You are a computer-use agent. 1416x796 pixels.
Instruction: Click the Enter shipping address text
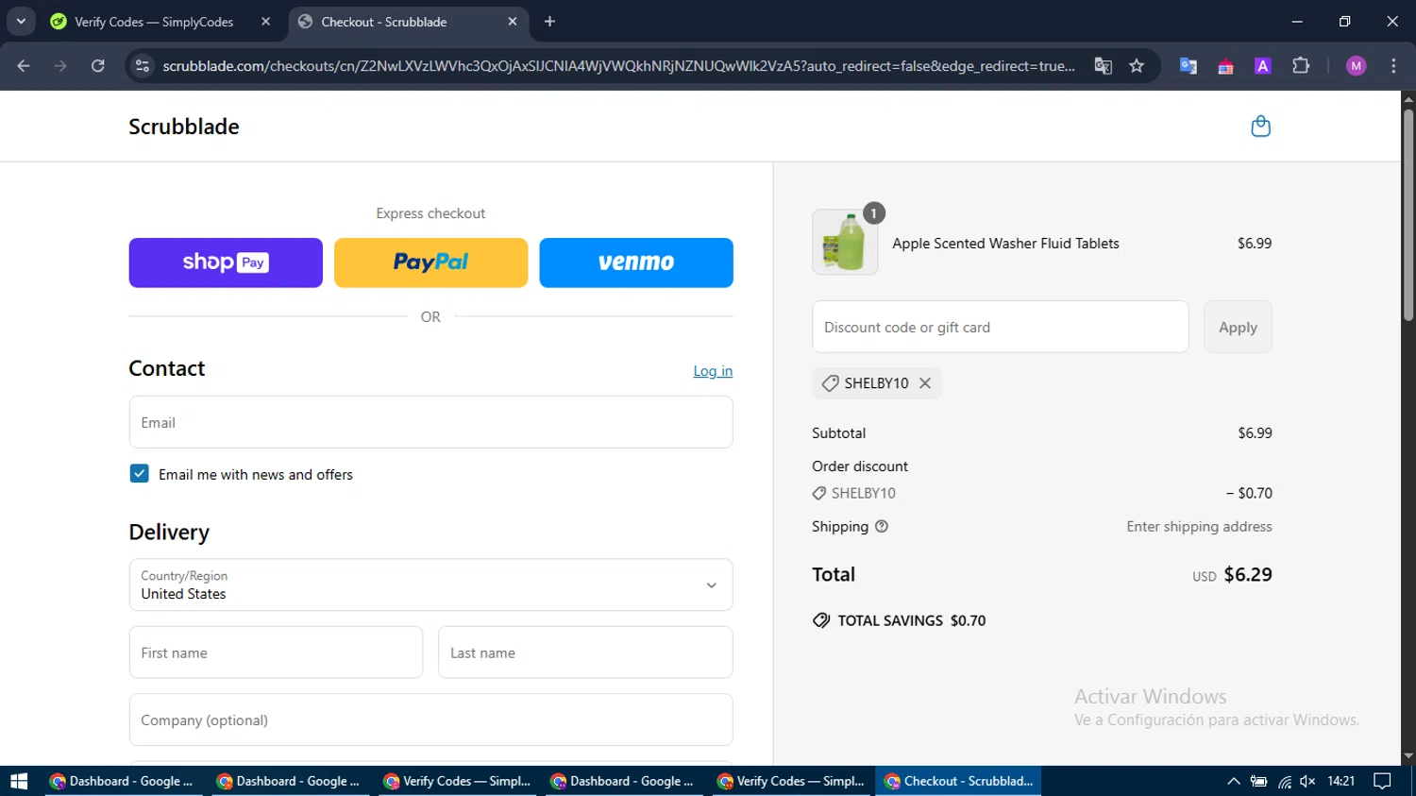(x=1199, y=527)
